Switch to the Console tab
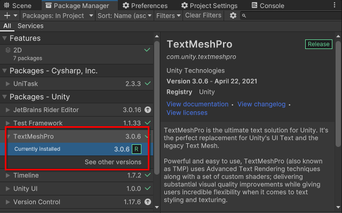This screenshot has width=342, height=213. click(x=267, y=5)
